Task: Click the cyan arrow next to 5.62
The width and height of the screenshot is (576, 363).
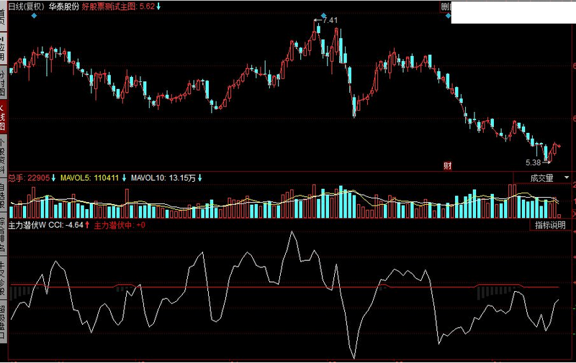Action: click(158, 6)
